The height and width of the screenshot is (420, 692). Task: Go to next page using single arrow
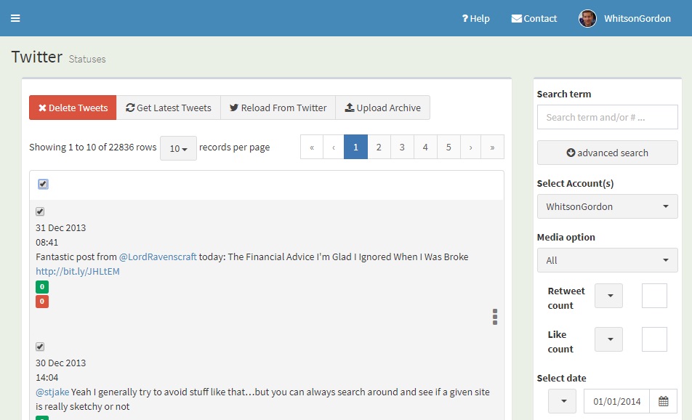click(470, 147)
